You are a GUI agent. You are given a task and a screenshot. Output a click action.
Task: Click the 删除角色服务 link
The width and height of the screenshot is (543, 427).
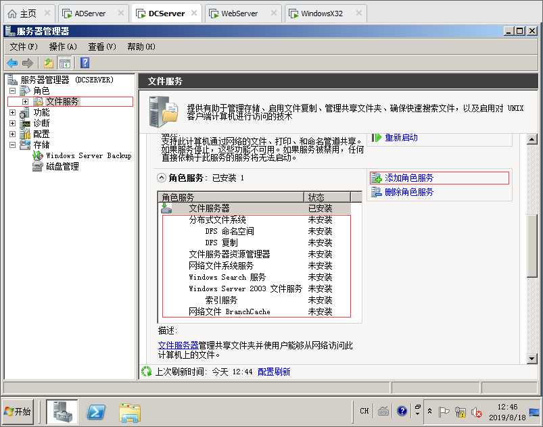tap(409, 192)
